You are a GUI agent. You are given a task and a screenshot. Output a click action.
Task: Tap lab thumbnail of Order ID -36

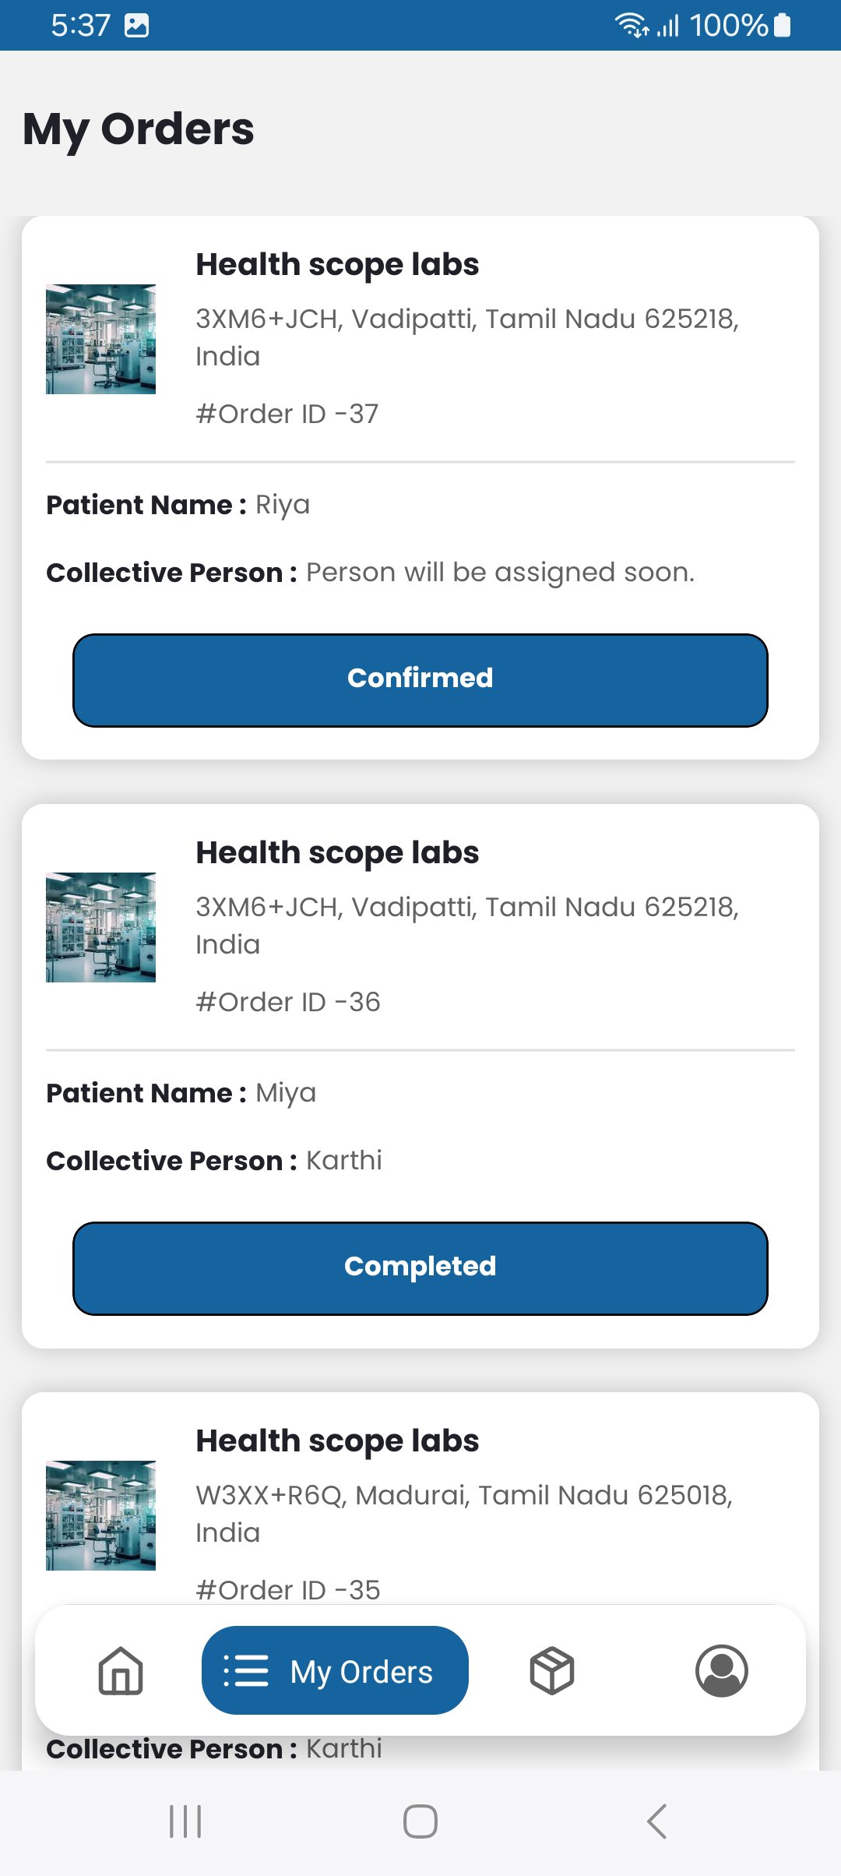101,927
